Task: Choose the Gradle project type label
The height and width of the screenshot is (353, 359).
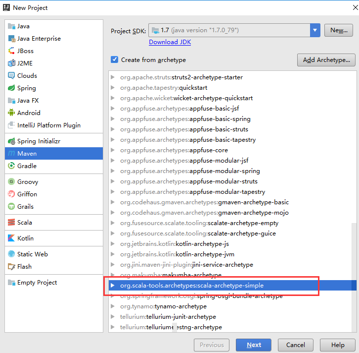Action: tap(27, 166)
